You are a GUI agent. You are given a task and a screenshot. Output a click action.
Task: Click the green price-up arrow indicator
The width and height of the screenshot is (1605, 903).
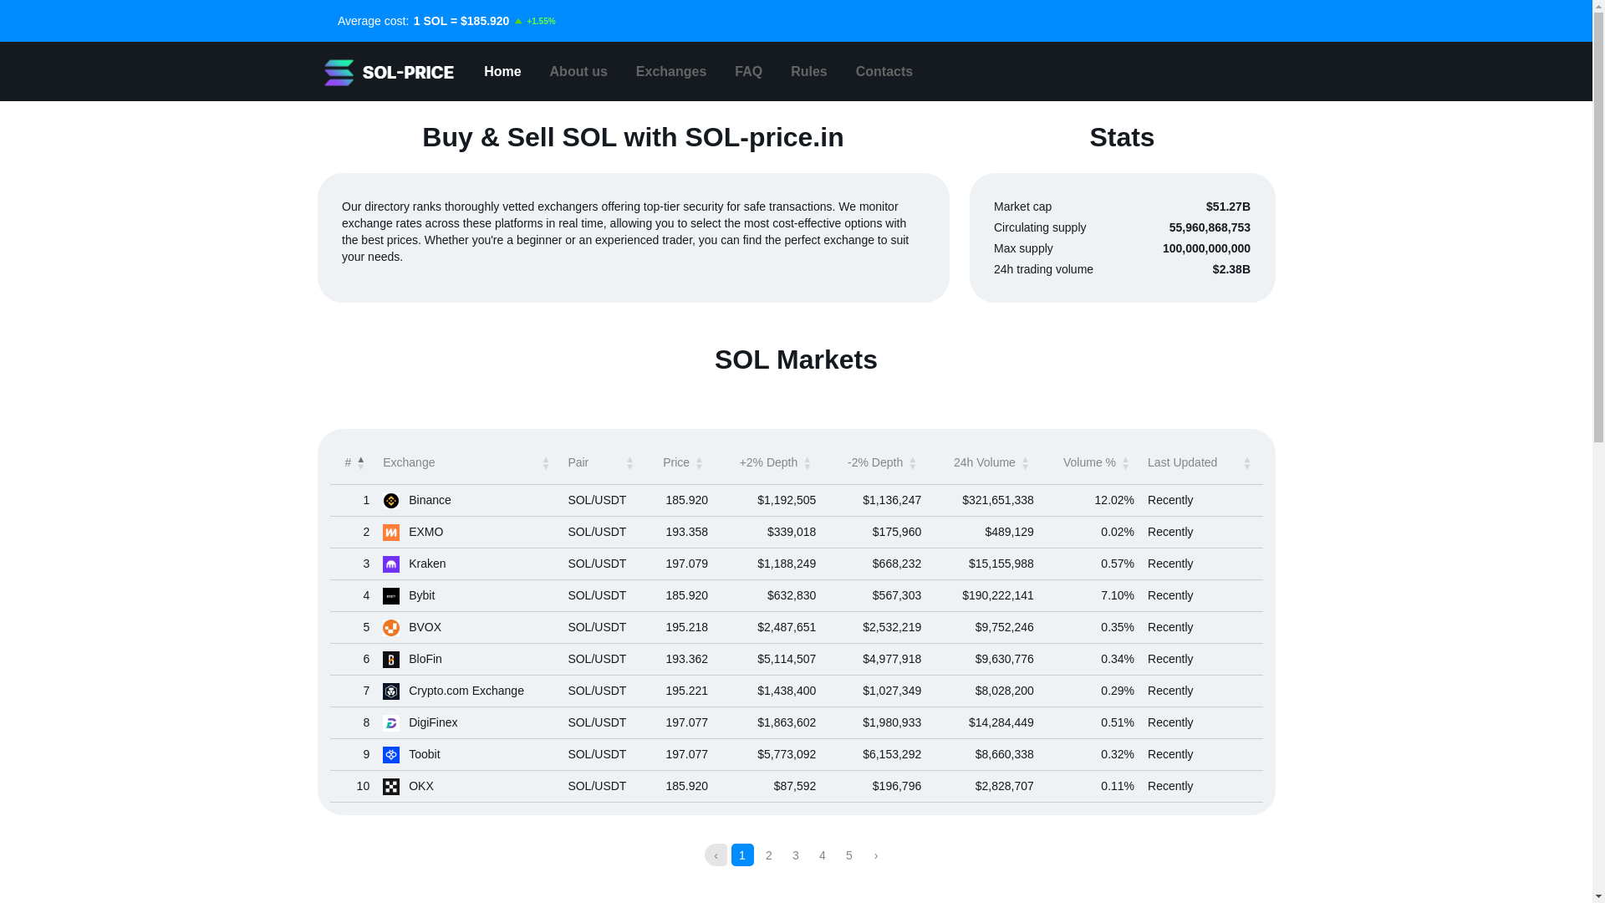pos(518,21)
